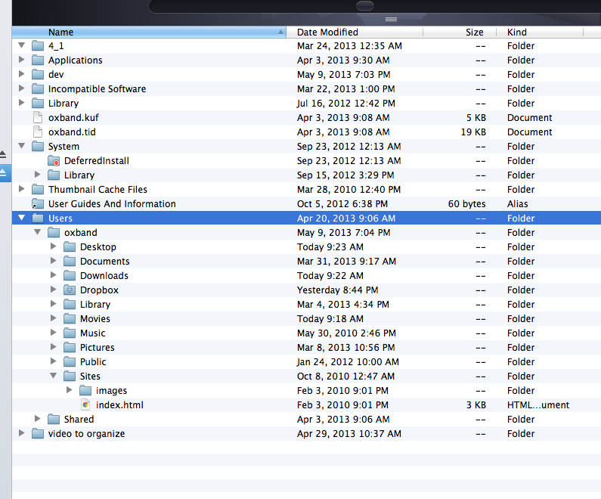601x499 pixels.
Task: Click the Downloads folder icon
Action: point(70,275)
